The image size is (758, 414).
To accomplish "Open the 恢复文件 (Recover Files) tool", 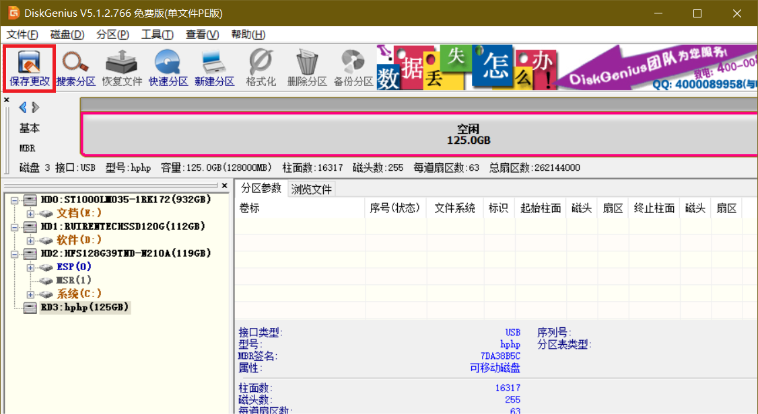I will point(122,69).
